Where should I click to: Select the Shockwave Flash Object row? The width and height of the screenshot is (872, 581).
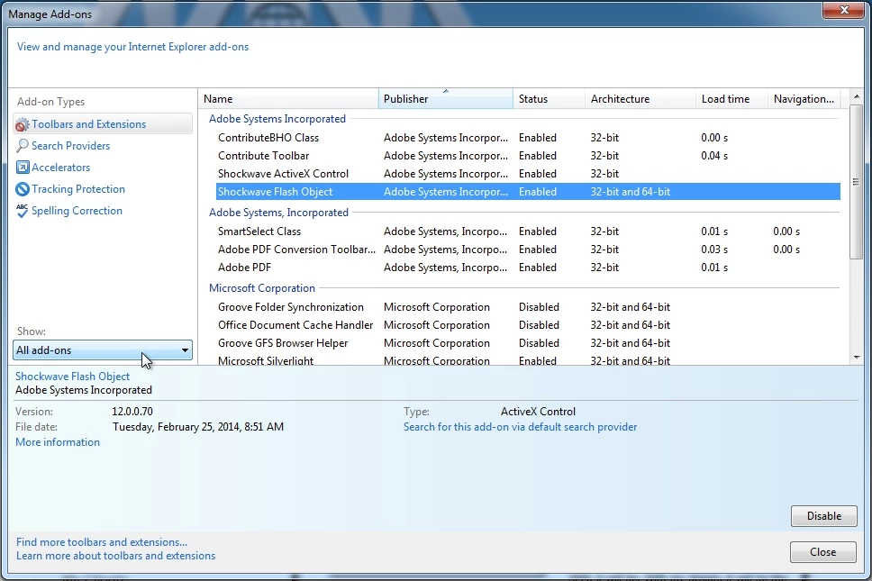point(528,192)
